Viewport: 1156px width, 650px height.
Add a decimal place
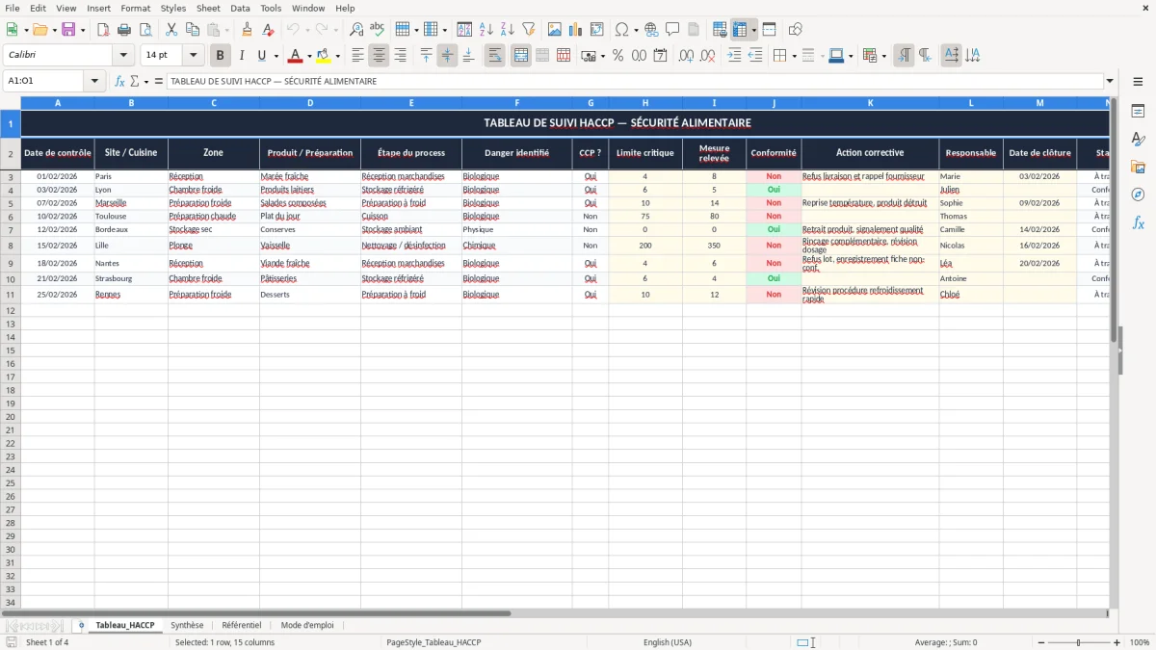coord(687,56)
